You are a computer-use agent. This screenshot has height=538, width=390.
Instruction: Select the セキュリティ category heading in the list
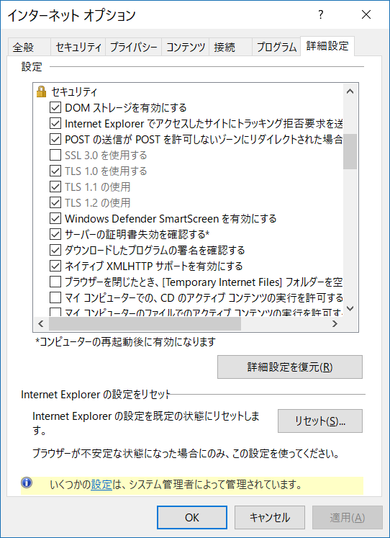(74, 91)
